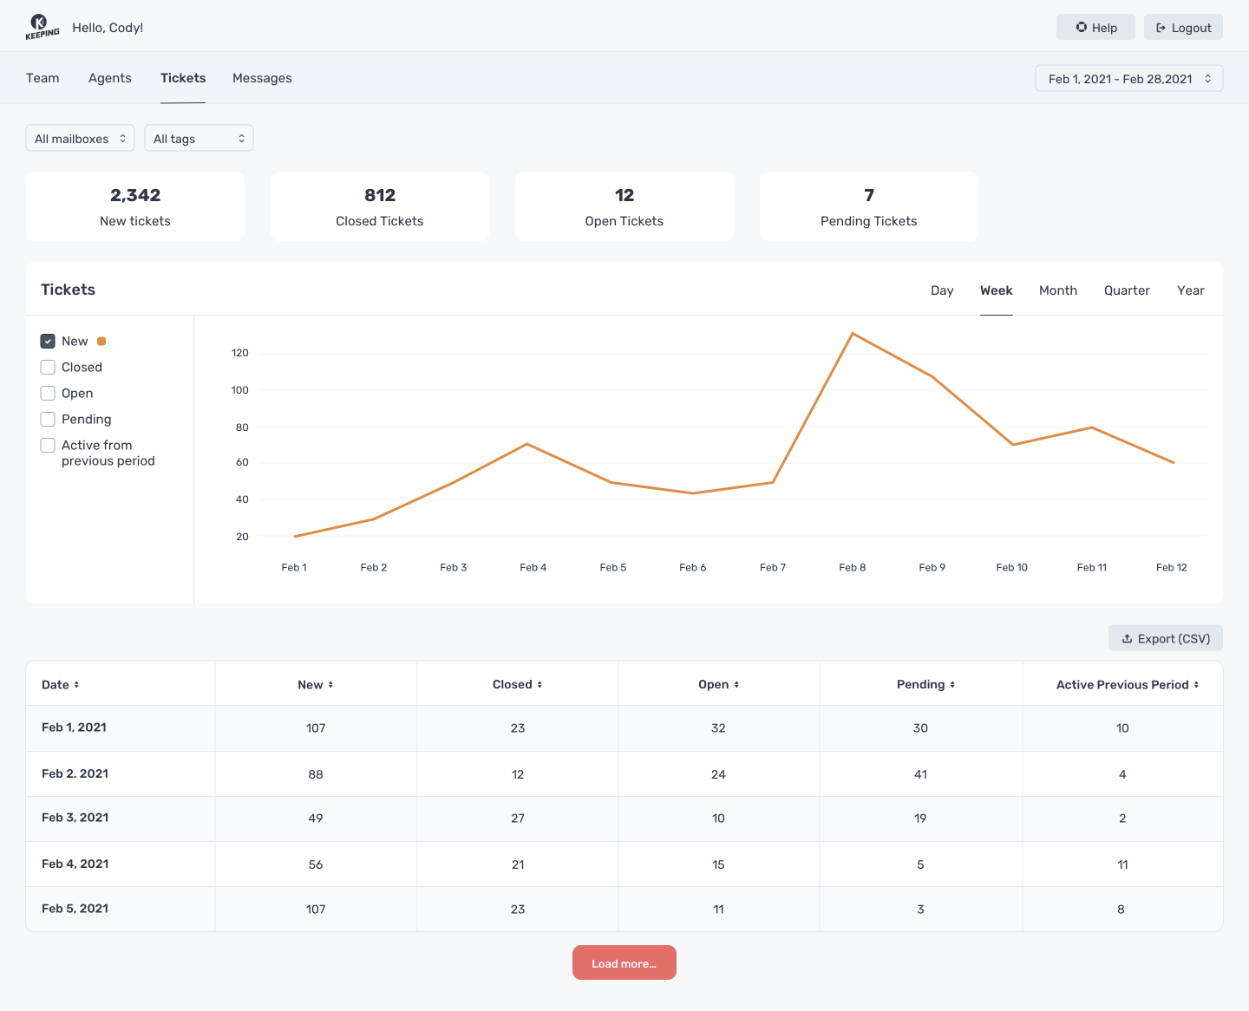
Task: Sort table by Closed column arrows
Action: [539, 685]
